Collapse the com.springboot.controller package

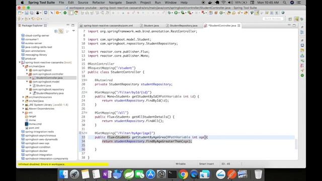pyautogui.click(x=27, y=74)
